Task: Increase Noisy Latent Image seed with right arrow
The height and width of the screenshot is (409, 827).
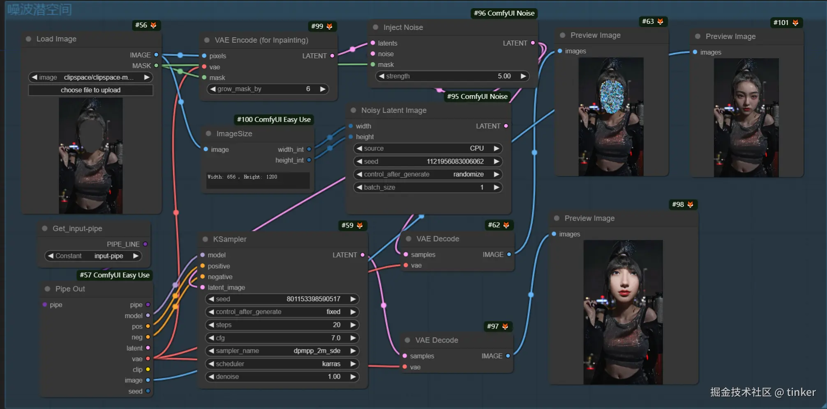Action: tap(497, 162)
